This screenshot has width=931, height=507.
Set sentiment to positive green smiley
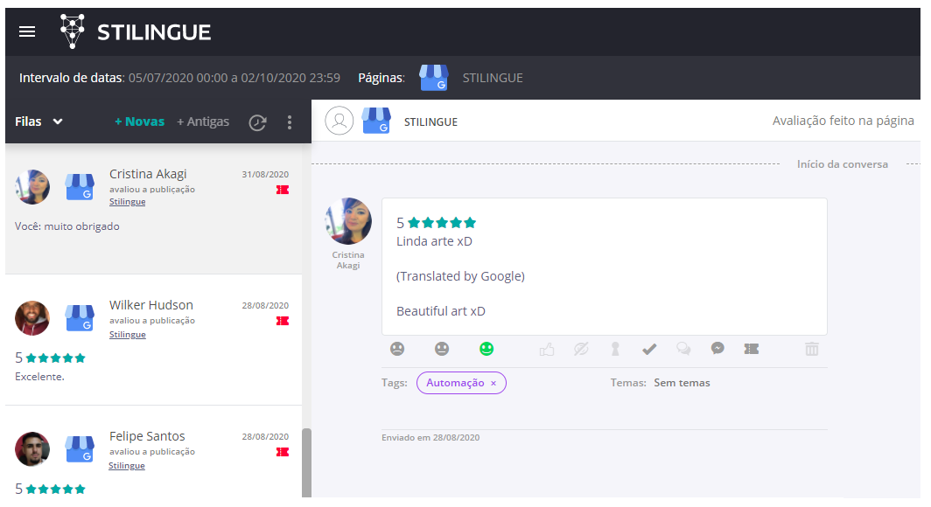coord(486,349)
